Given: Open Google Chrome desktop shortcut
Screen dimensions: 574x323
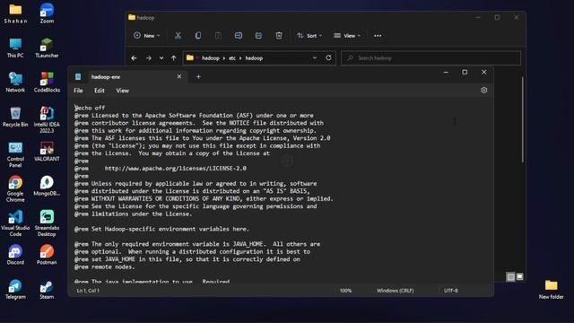Looking at the screenshot, I should click(15, 189).
